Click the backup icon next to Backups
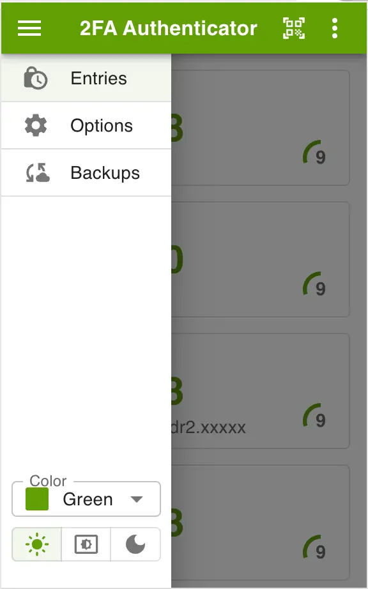This screenshot has height=589, width=368. coord(34,172)
